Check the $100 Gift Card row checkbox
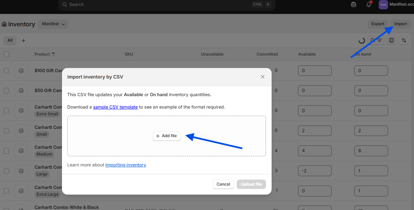Image resolution: width=414 pixels, height=210 pixels. point(6,71)
